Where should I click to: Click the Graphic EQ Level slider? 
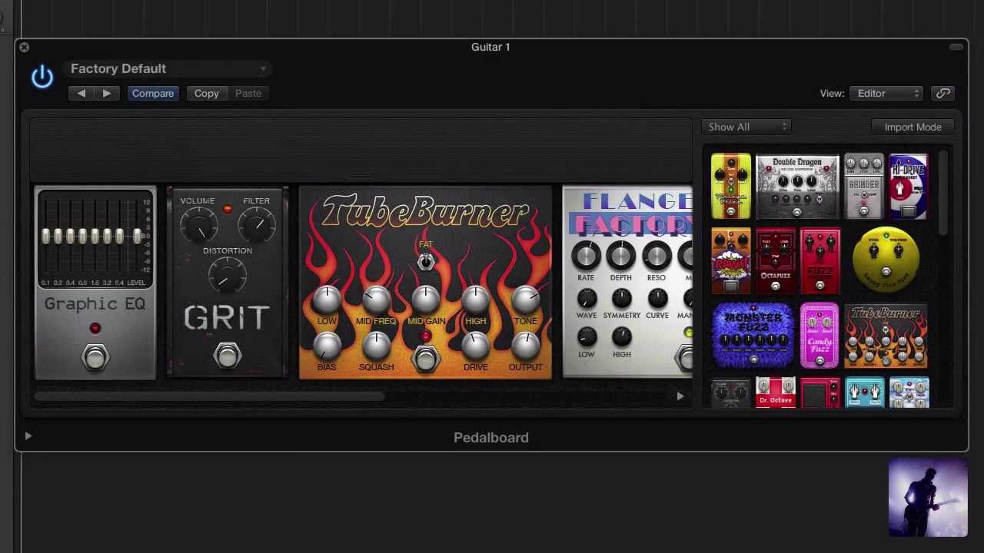[x=137, y=237]
